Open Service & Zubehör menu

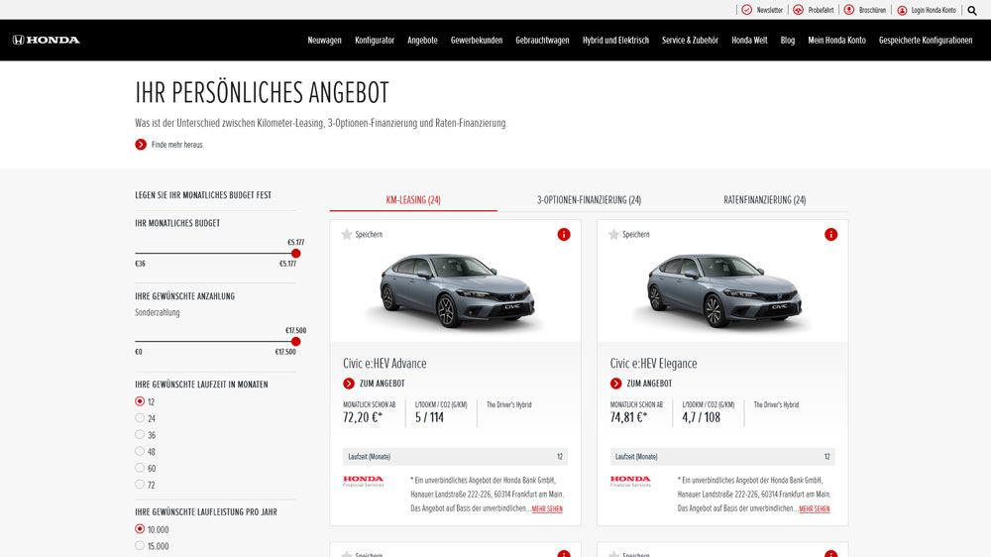[x=690, y=41]
